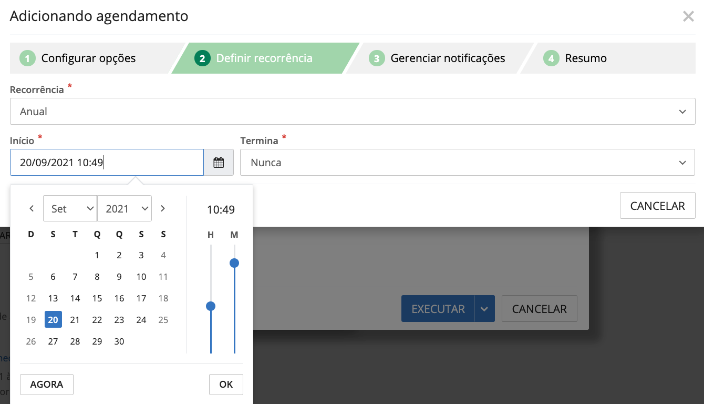
Task: Open the Recorrência dropdown showing Anual
Action: [353, 112]
